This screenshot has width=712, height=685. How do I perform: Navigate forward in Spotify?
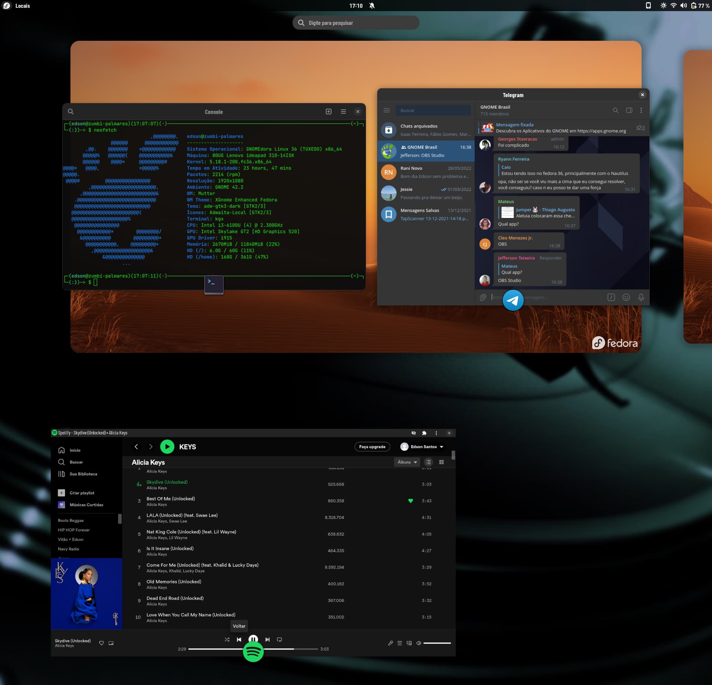click(x=151, y=447)
